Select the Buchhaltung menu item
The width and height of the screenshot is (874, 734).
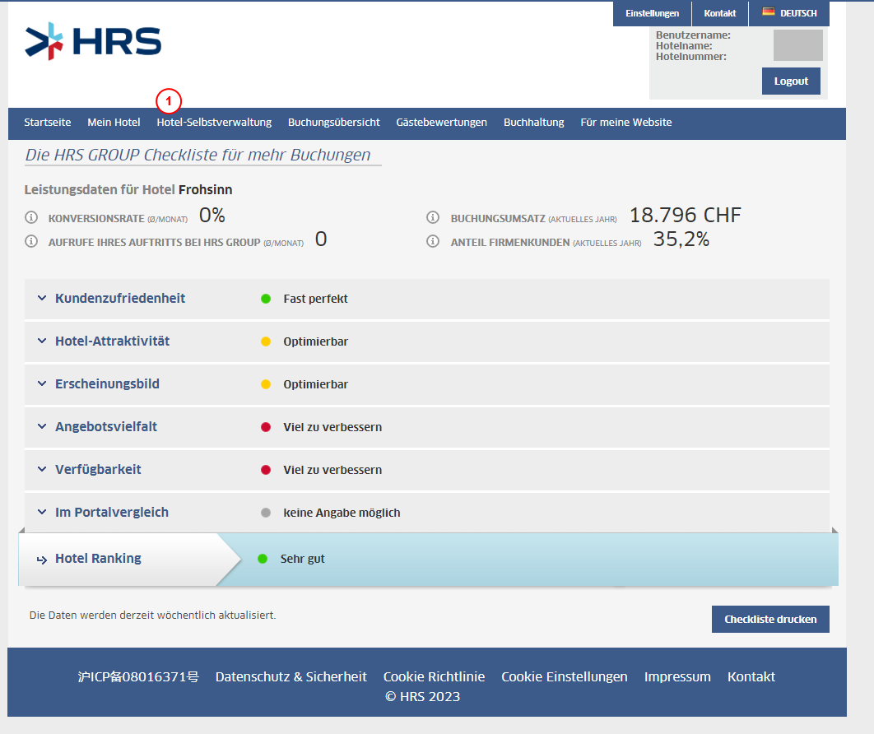(534, 123)
